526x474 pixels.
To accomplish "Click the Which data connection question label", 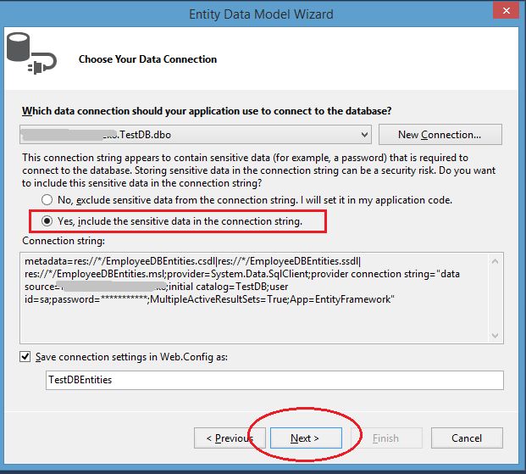I will pos(207,111).
